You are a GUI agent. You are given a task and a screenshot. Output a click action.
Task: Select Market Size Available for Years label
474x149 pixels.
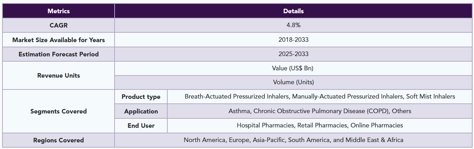click(x=59, y=40)
